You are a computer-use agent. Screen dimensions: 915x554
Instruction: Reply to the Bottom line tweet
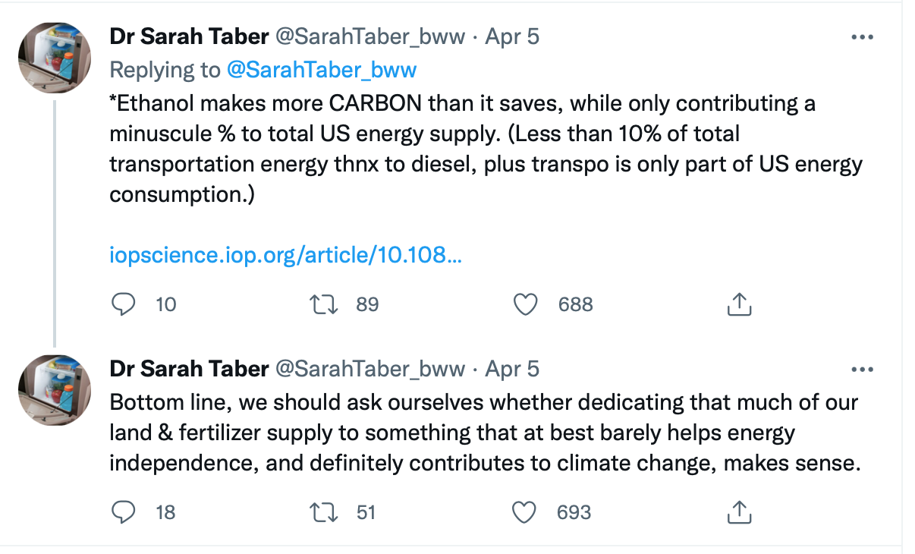124,512
